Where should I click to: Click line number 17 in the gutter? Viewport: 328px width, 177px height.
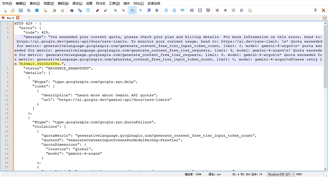pyautogui.click(x=7, y=122)
